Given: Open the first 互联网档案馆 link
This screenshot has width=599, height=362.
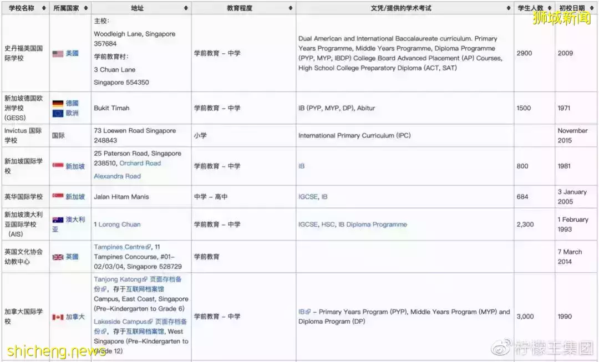Looking at the screenshot, I should tap(145, 289).
